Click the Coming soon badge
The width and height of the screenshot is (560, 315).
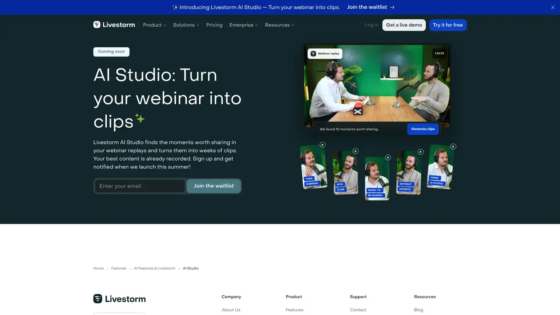point(111,52)
